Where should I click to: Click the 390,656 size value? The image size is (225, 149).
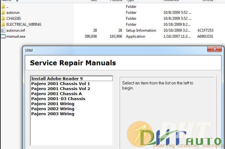(x=91, y=36)
